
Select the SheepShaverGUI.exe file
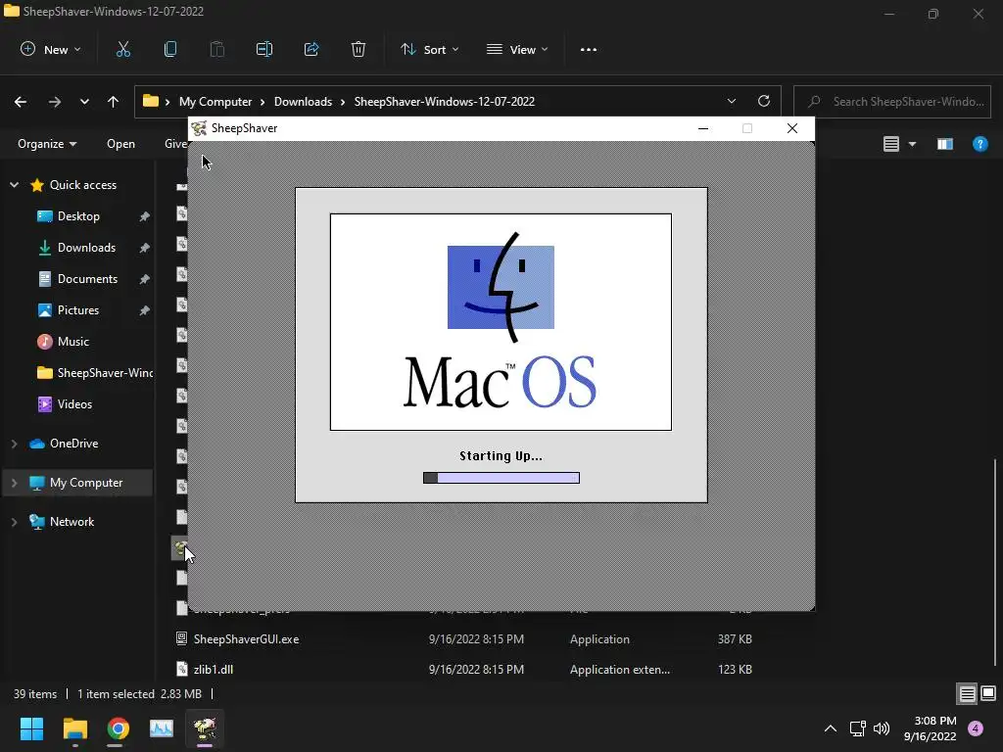click(x=246, y=638)
